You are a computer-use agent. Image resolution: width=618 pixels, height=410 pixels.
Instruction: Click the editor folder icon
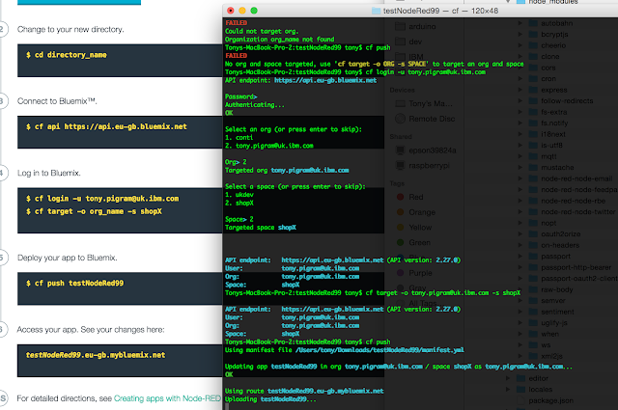tap(521, 378)
